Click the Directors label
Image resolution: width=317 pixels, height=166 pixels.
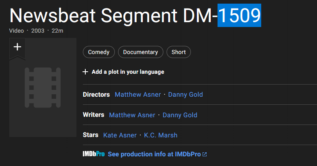(96, 94)
